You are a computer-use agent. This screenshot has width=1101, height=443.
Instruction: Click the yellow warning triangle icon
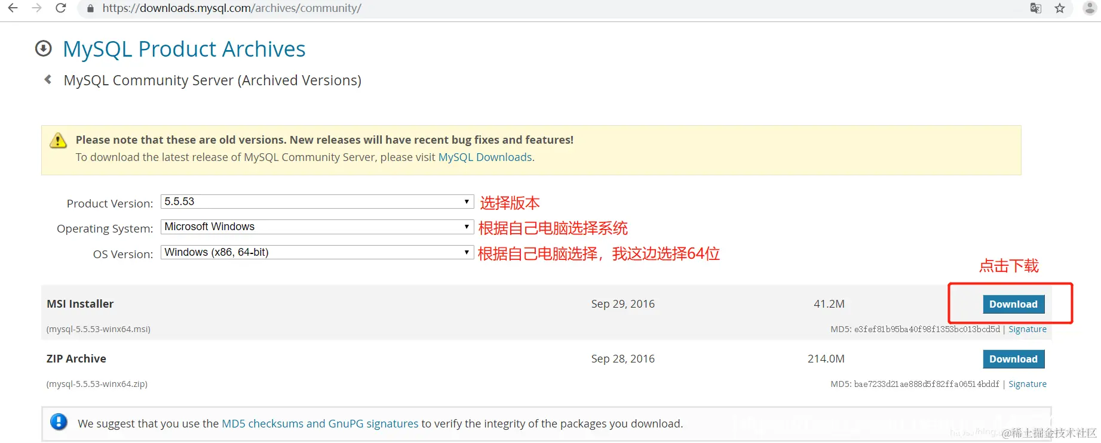58,141
